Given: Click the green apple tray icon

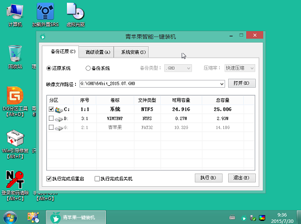Looking at the screenshot, I should (x=244, y=218).
